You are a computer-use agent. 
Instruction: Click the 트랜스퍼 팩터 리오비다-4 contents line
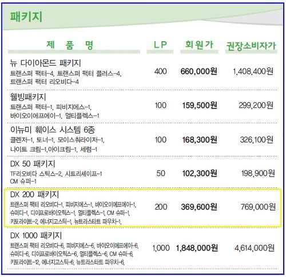point(44,82)
